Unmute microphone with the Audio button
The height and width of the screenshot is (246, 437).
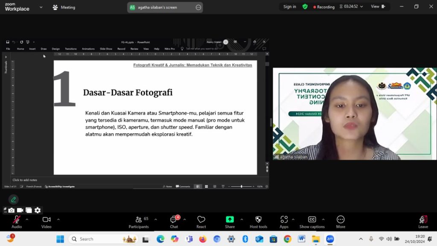click(17, 220)
